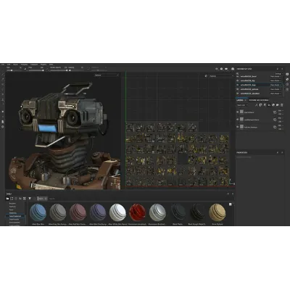Click the folder icon in Shelf toolbar
This screenshot has height=290, width=290.
coord(7,199)
